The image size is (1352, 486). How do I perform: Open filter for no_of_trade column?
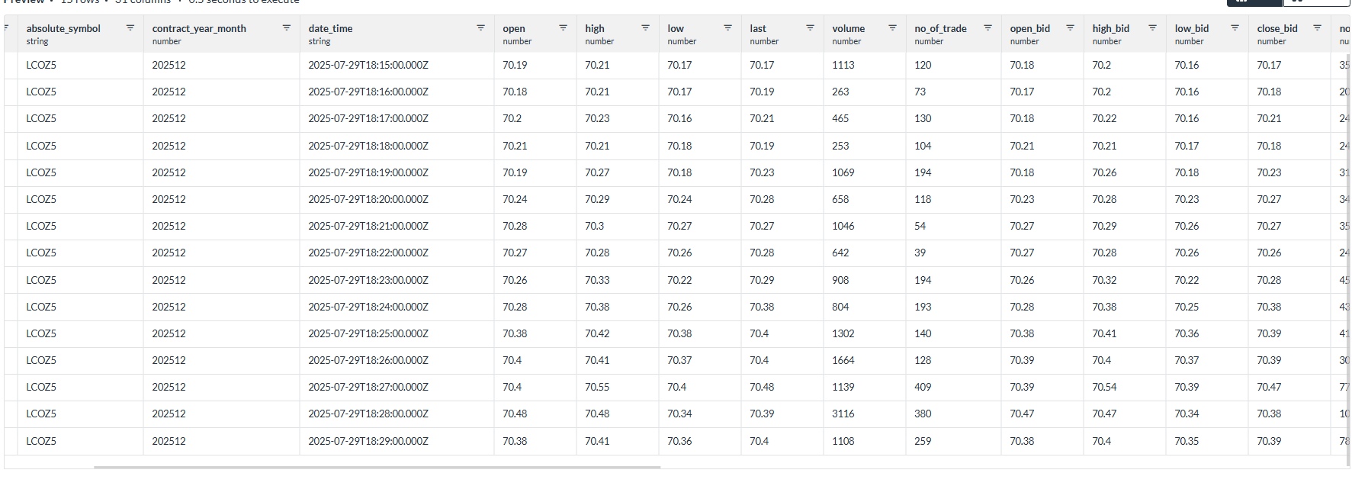(x=988, y=27)
